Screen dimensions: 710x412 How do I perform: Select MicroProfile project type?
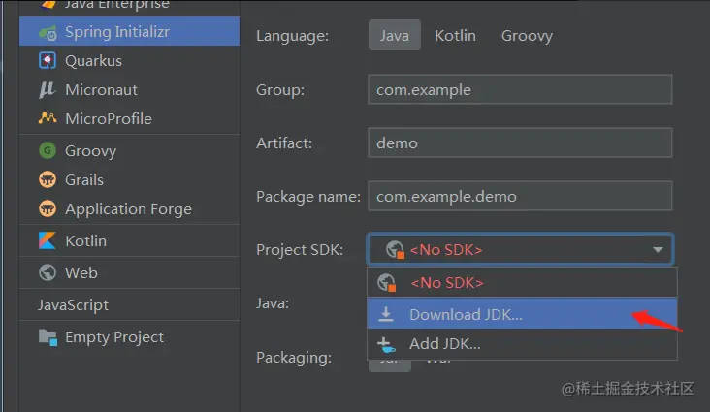[x=130, y=118]
